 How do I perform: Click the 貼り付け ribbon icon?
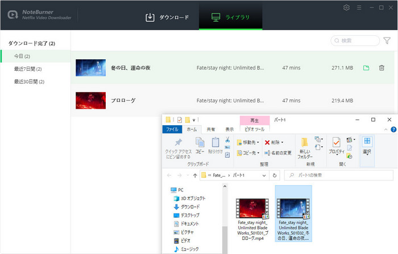[215, 145]
